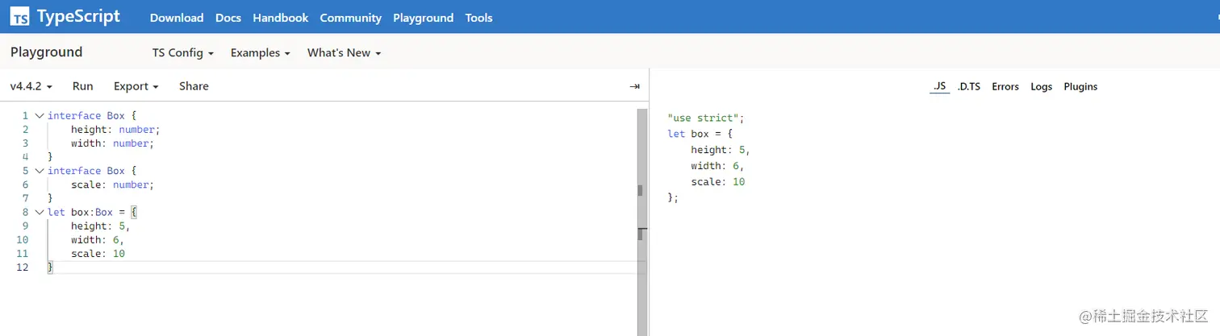
Task: Choose TypeScript version v4.4.2 dropdown
Action: [x=31, y=86]
